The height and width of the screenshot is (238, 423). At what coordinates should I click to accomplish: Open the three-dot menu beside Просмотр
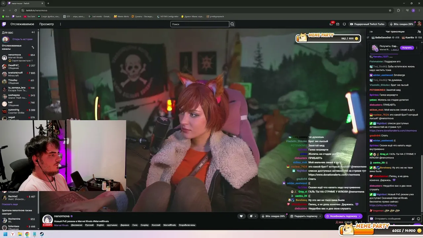click(x=60, y=24)
